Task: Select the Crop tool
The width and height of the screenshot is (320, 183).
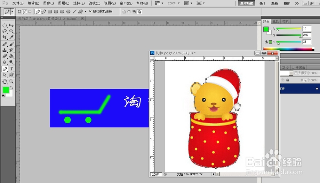Action: point(4,37)
